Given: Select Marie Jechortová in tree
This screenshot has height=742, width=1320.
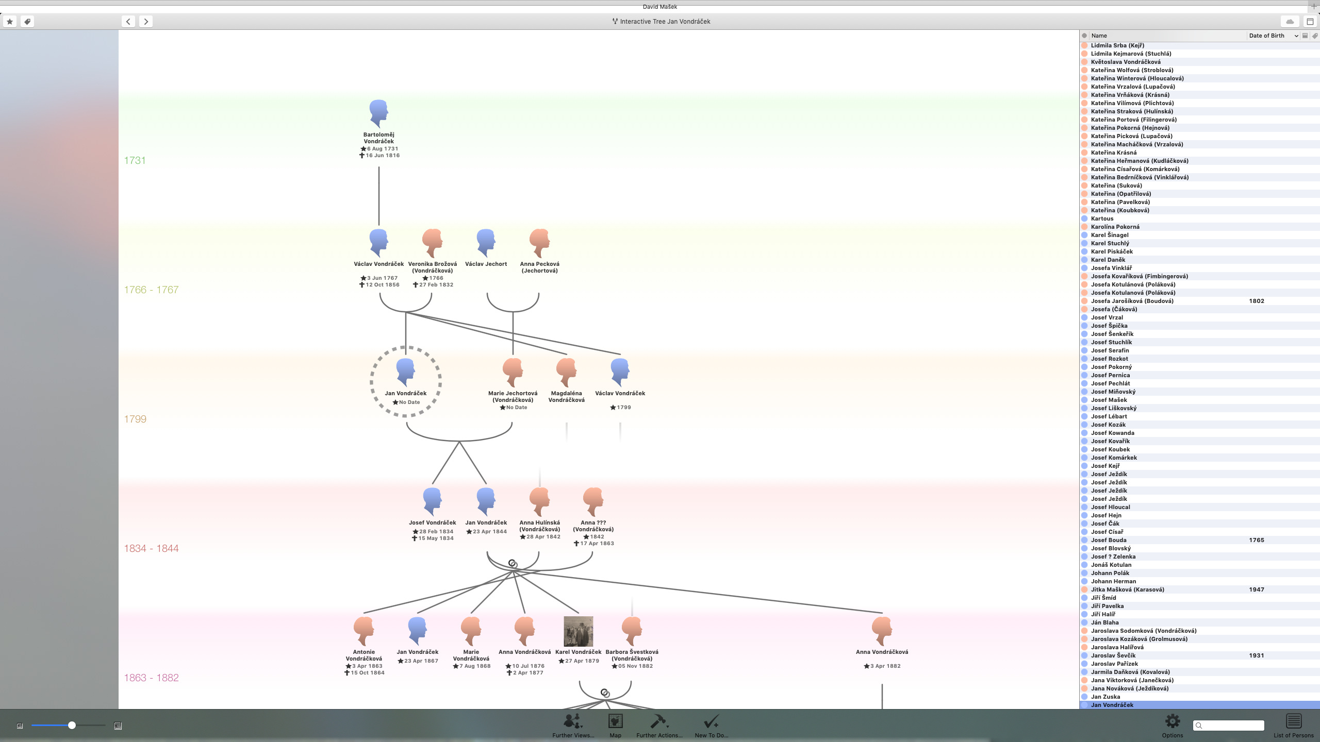Looking at the screenshot, I should coord(513,384).
